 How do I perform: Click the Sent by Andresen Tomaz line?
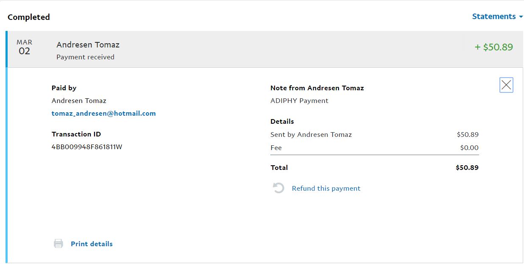click(311, 135)
